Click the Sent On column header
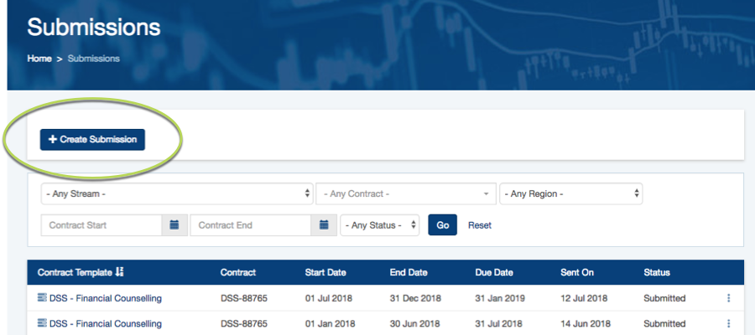755x335 pixels. (577, 272)
